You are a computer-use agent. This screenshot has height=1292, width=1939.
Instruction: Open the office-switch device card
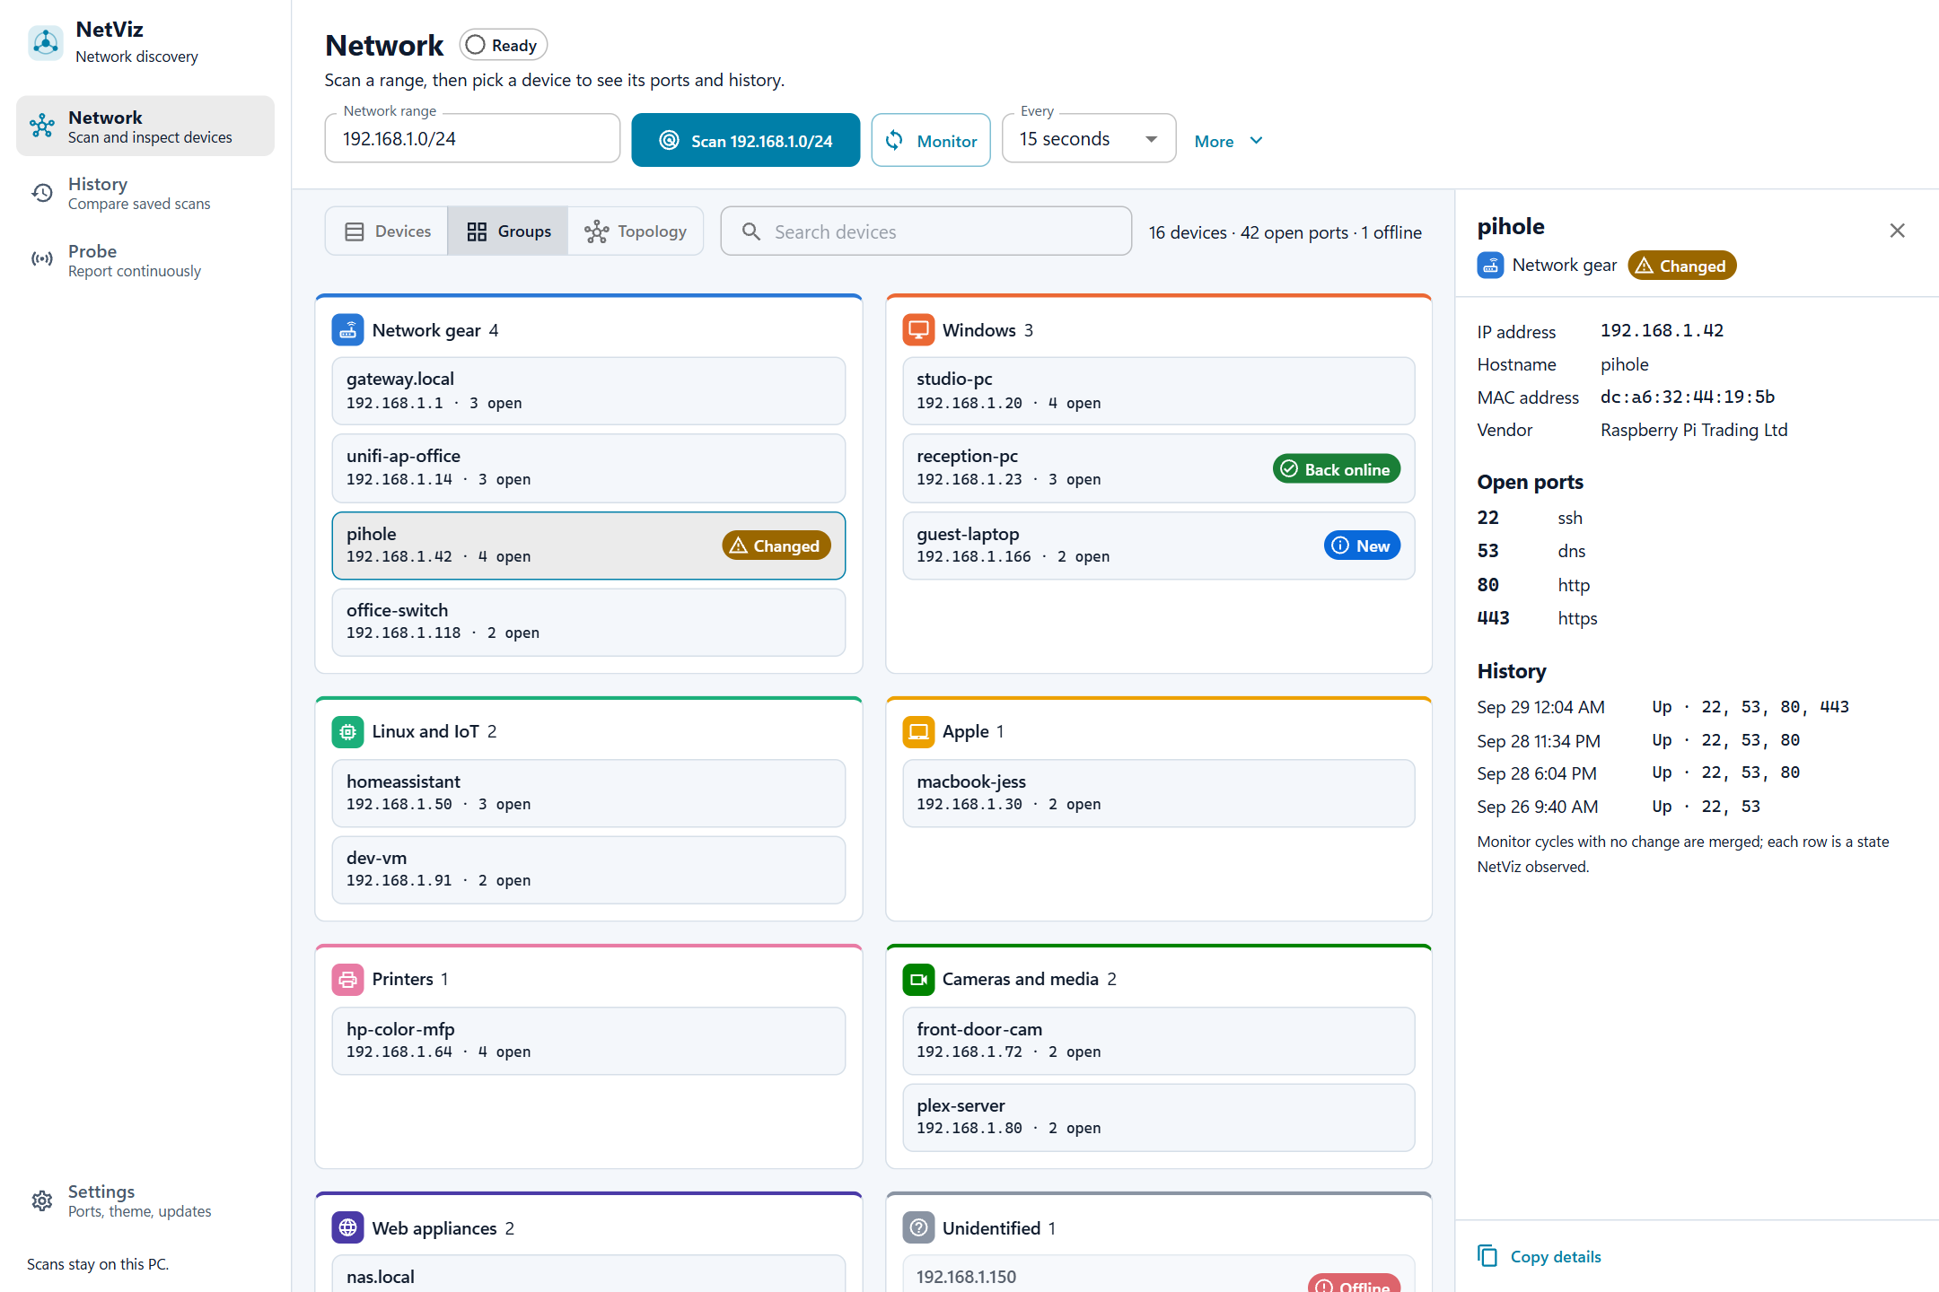pos(588,622)
